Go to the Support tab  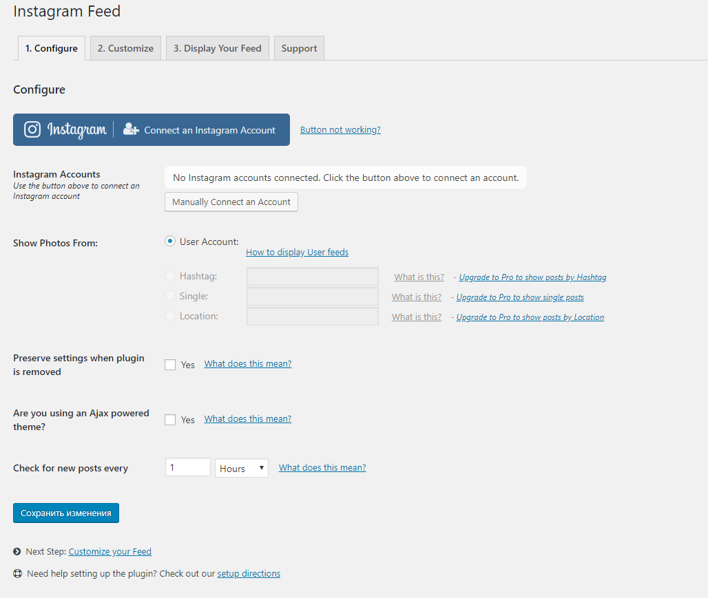(x=299, y=48)
